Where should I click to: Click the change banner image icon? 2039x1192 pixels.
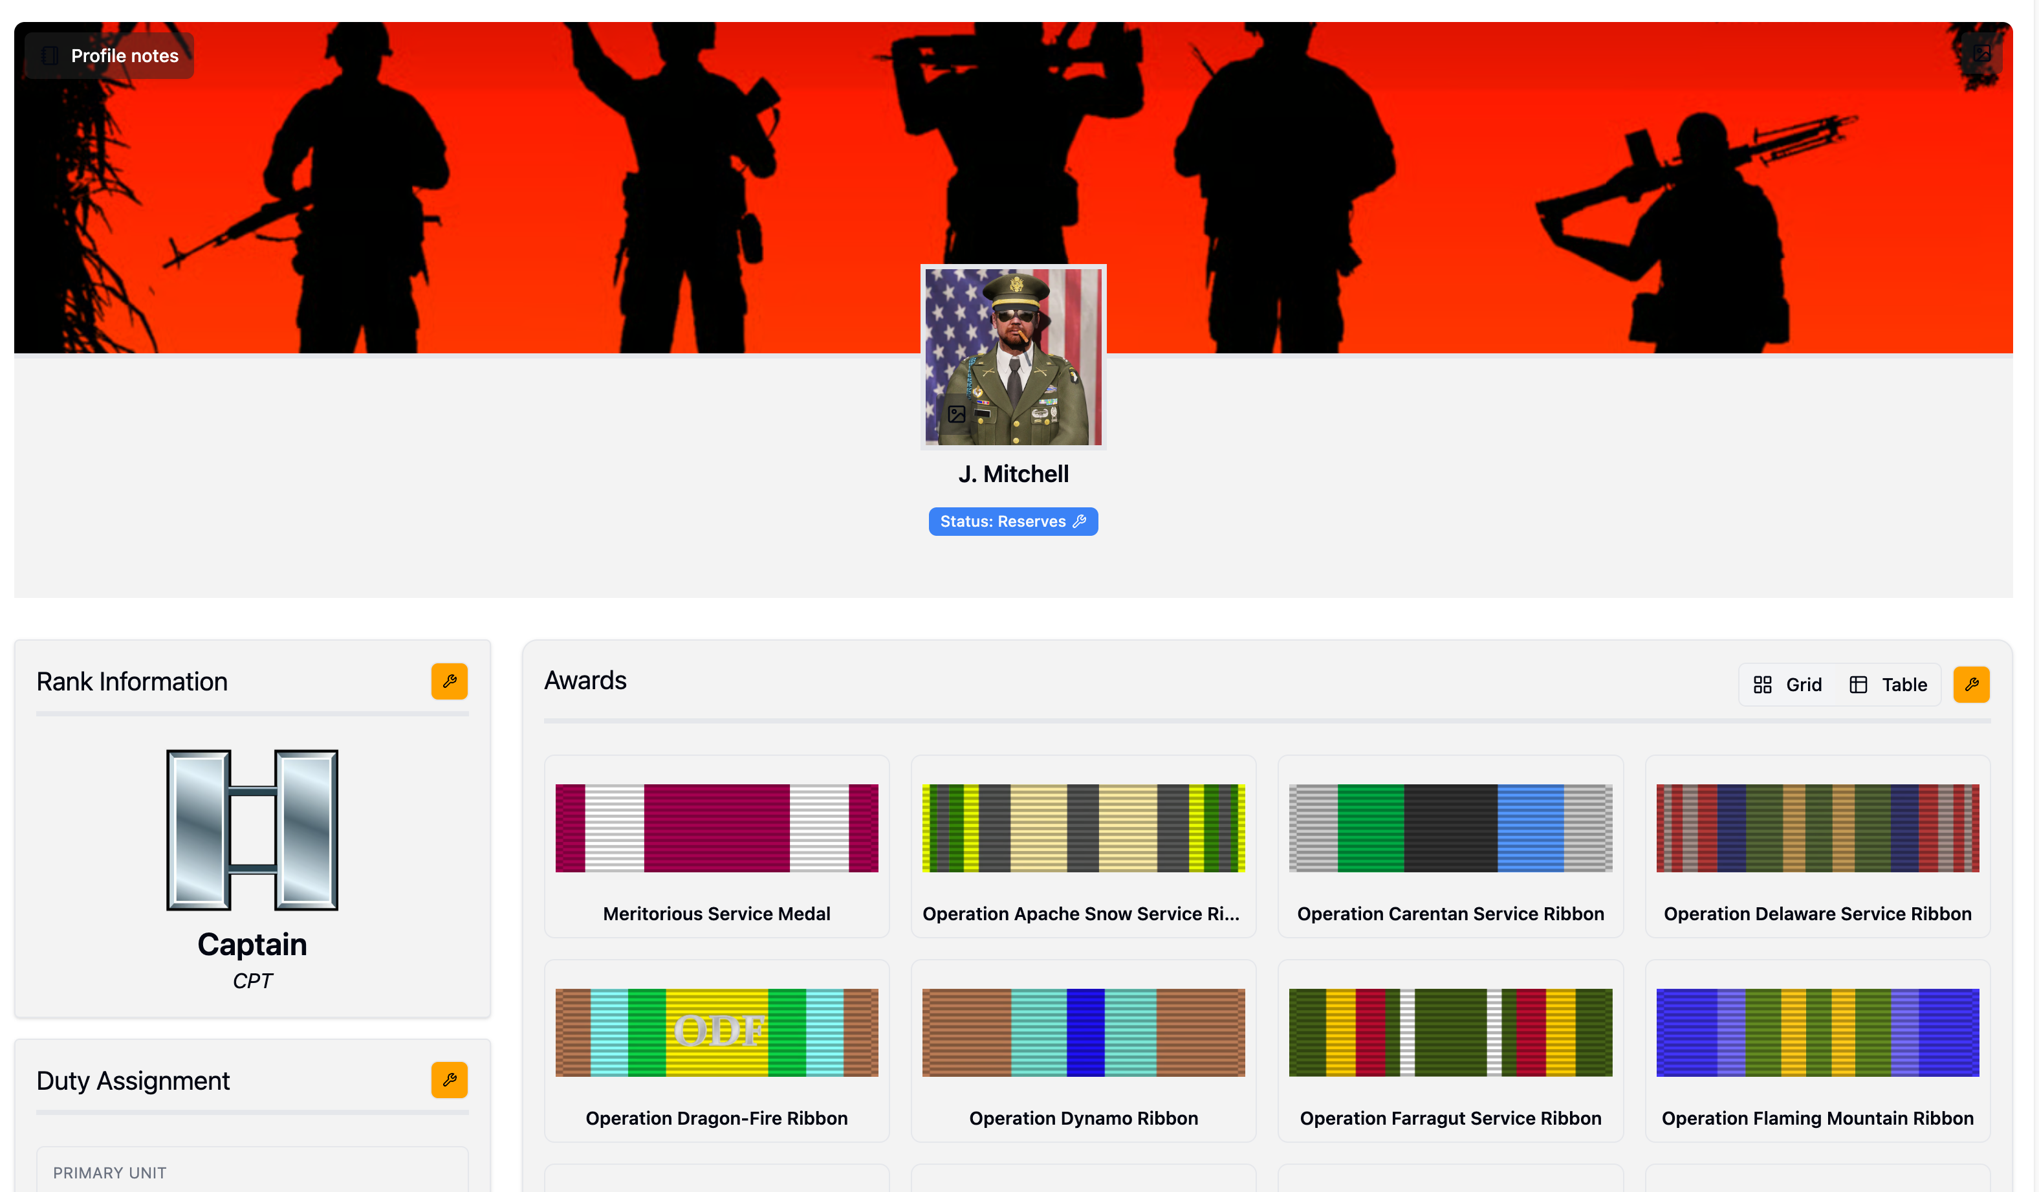1981,54
